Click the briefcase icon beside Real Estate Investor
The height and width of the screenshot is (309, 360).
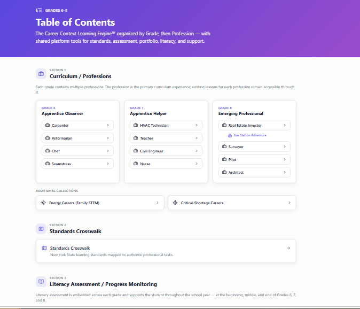224,125
